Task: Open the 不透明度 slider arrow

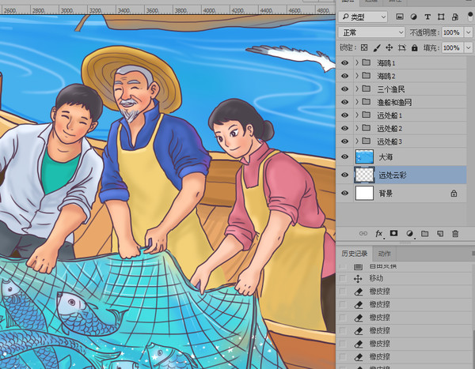Action: tap(469, 32)
